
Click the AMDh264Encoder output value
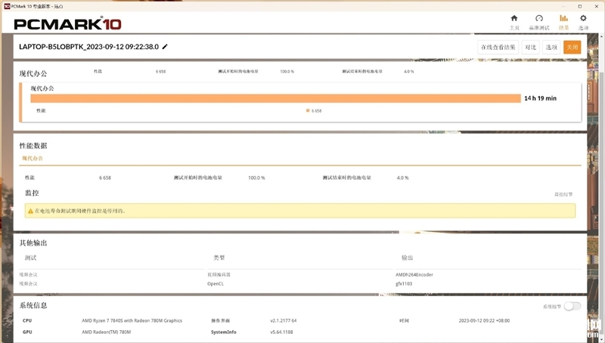click(x=414, y=275)
